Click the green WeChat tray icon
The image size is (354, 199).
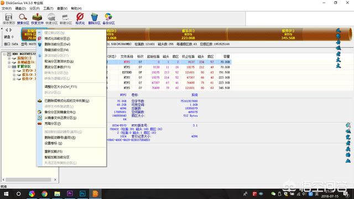click(273, 193)
